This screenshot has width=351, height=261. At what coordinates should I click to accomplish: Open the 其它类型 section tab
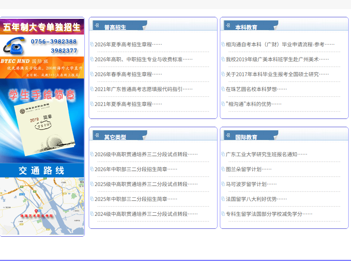coord(120,135)
